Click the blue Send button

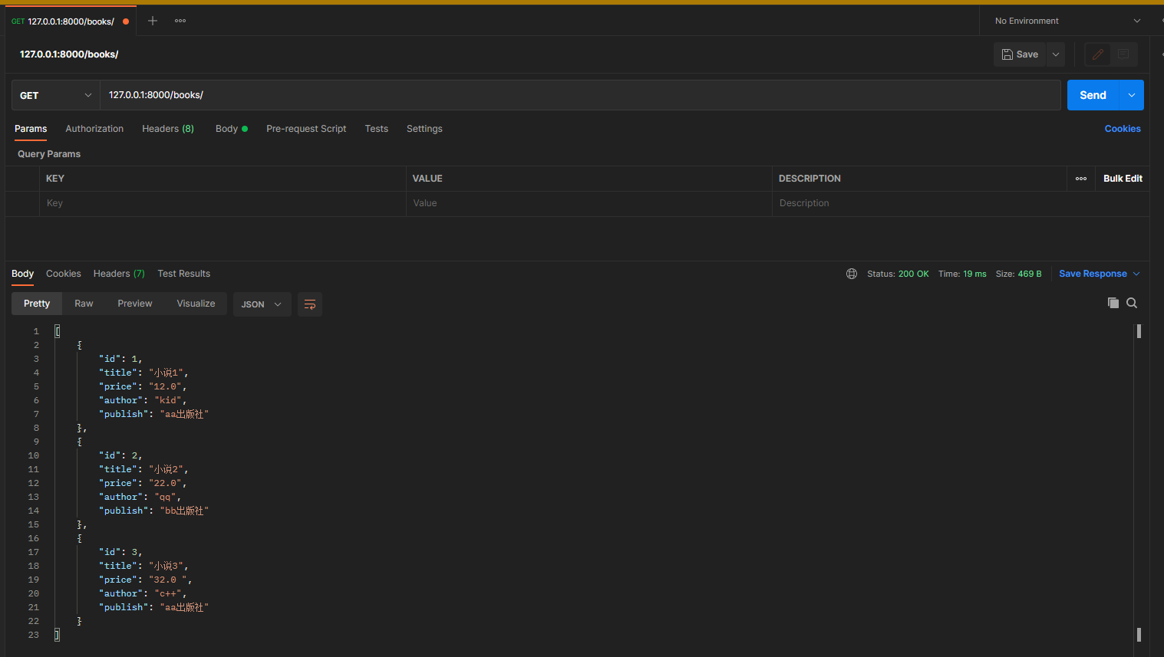(x=1093, y=95)
